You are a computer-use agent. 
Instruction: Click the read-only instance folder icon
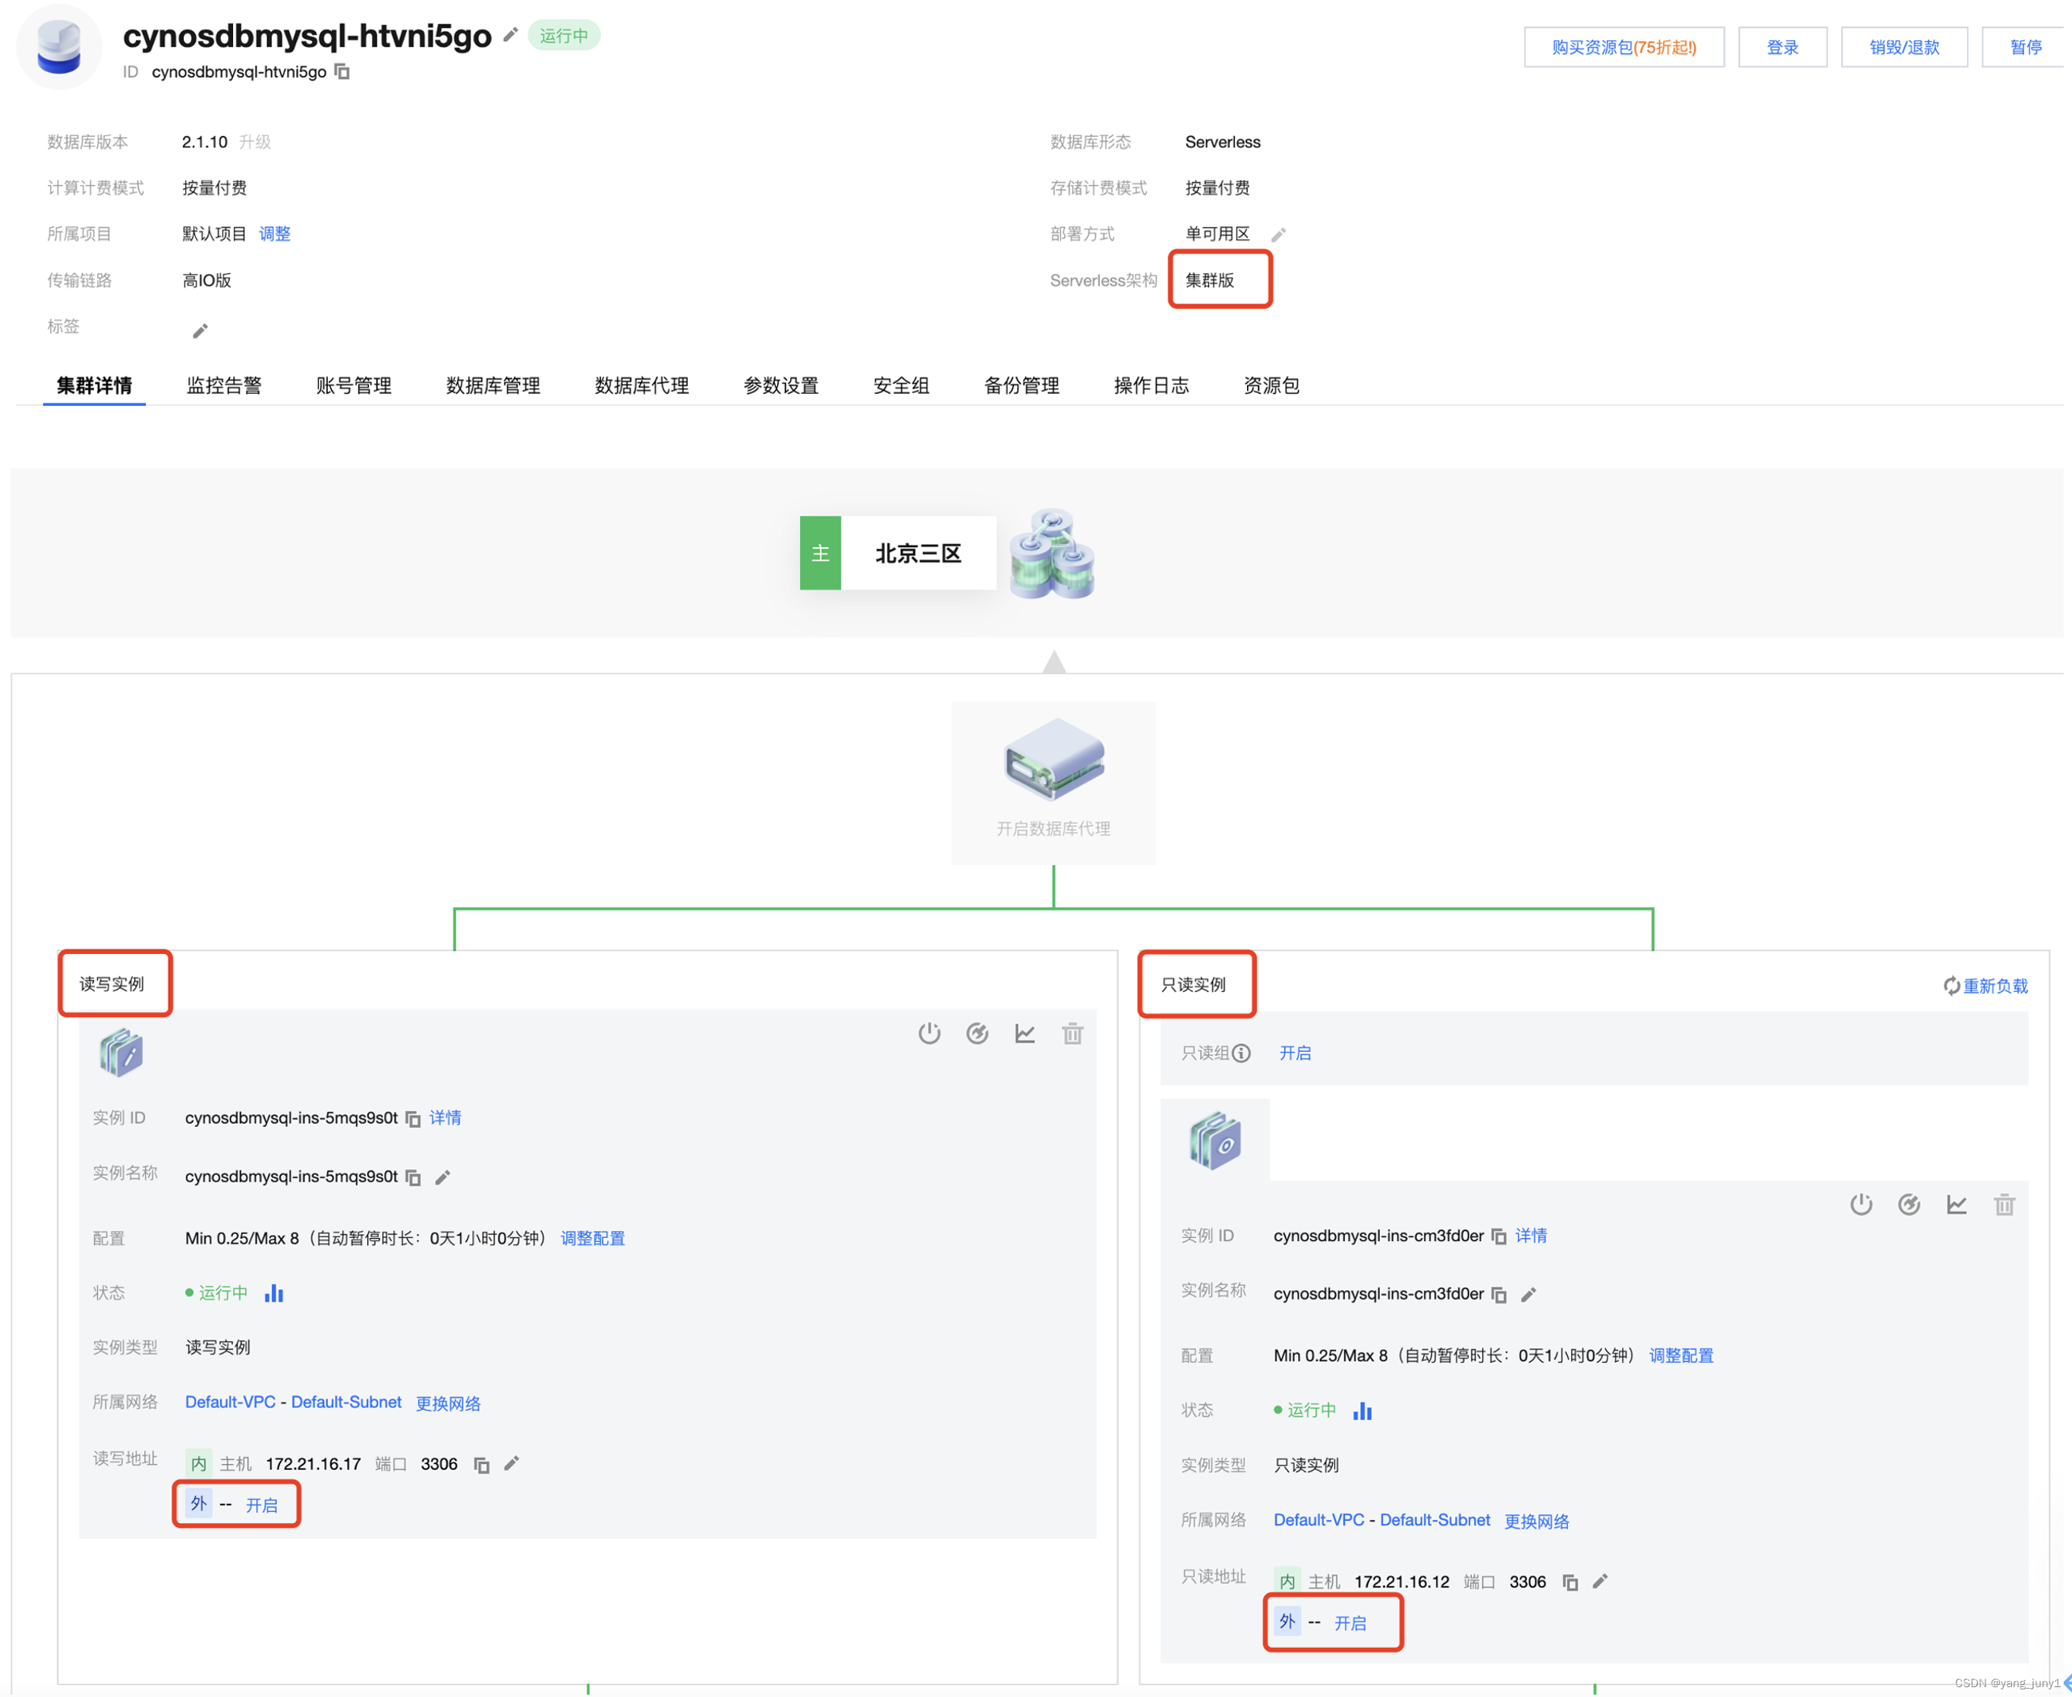1215,1141
